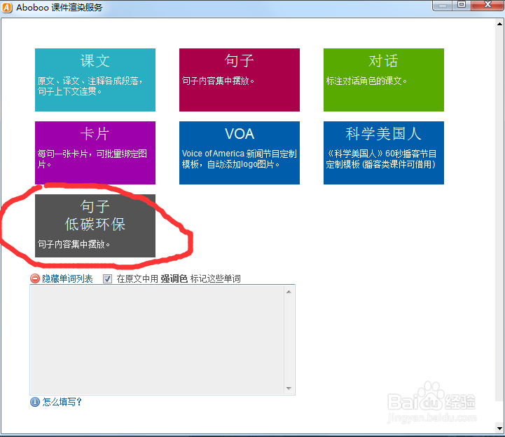The height and width of the screenshot is (437, 505).
Task: Select the 课文 template tile
Action: 95,80
